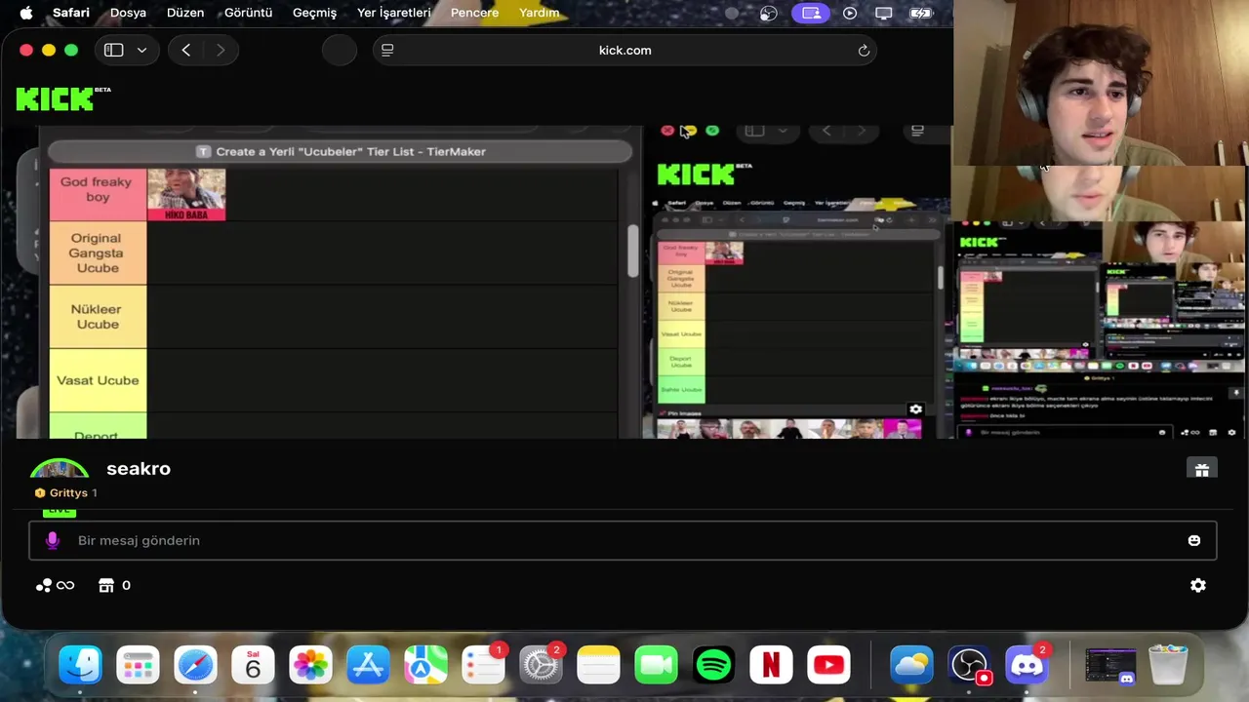Click the channel points infinity icon
The height and width of the screenshot is (702, 1249).
click(57, 585)
